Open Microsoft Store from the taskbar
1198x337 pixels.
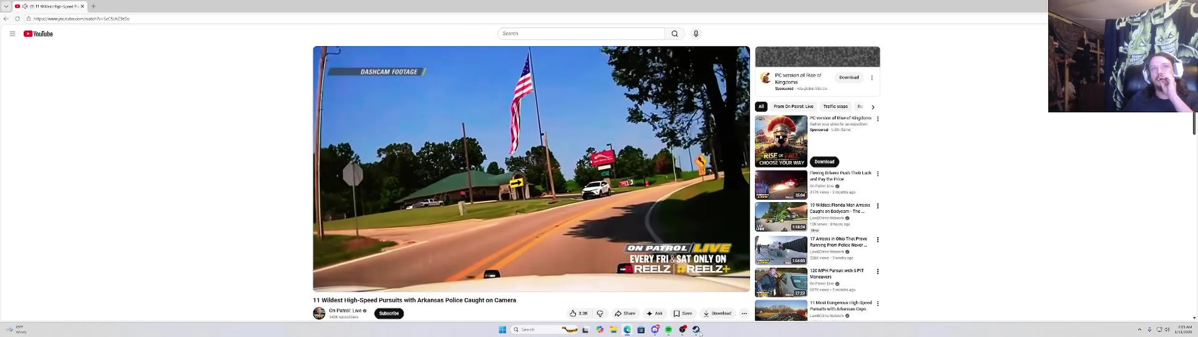click(641, 330)
